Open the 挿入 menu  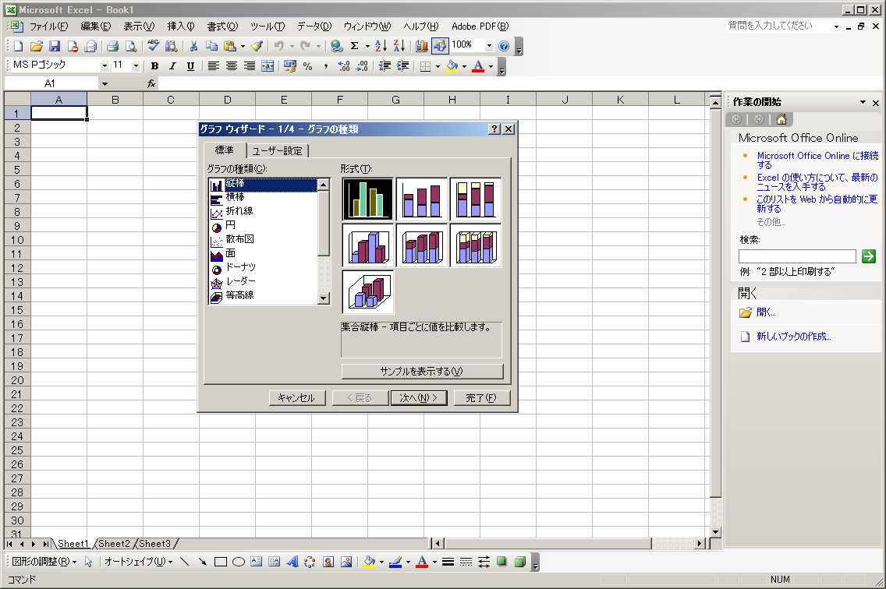[x=181, y=26]
